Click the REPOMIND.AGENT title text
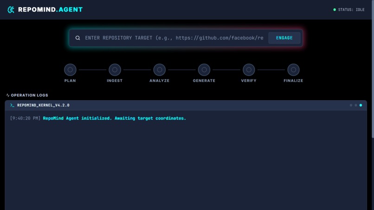 click(50, 10)
